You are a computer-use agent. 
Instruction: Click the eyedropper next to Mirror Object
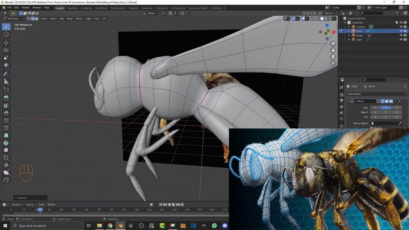400,123
